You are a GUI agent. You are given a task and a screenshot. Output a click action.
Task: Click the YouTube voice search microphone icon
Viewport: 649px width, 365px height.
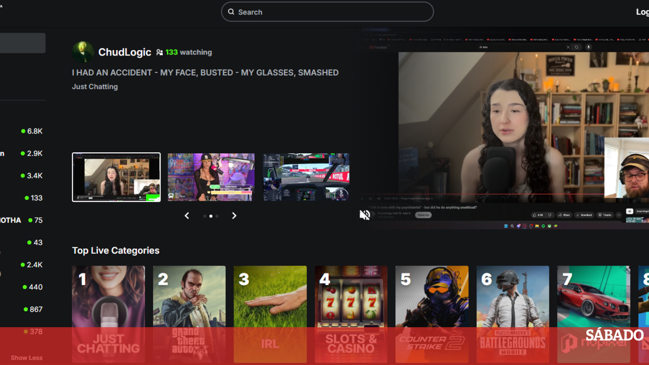pos(588,47)
